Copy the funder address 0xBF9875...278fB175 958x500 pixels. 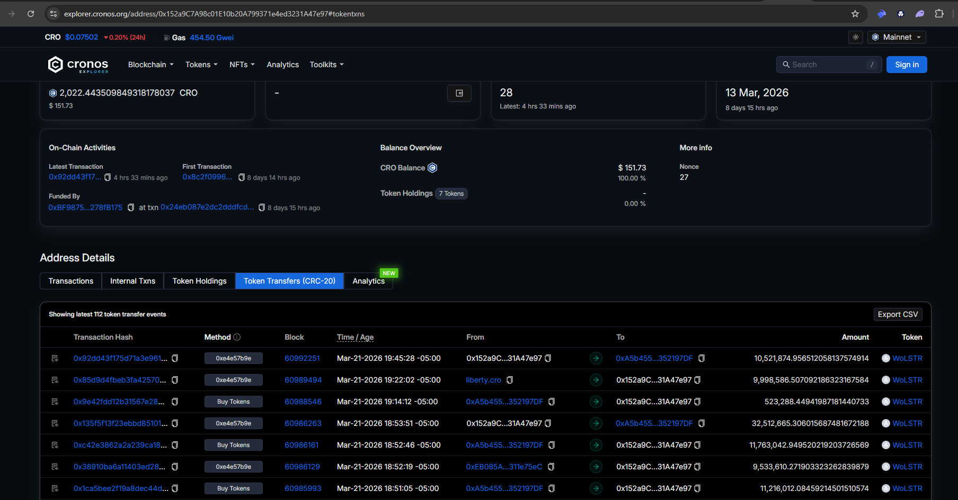point(131,207)
